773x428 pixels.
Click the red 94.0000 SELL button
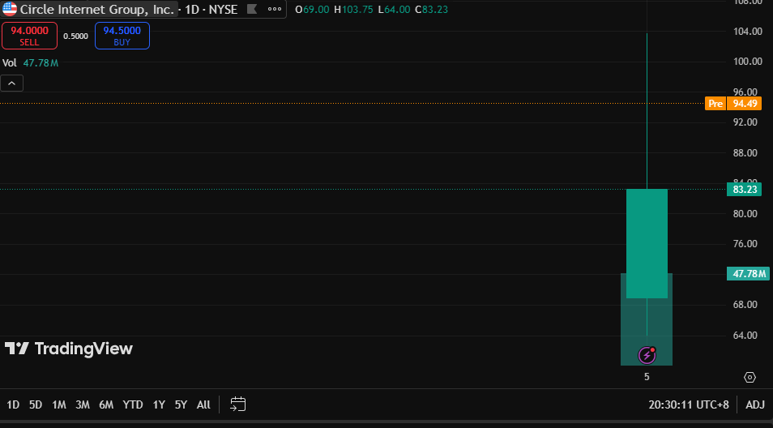point(30,36)
